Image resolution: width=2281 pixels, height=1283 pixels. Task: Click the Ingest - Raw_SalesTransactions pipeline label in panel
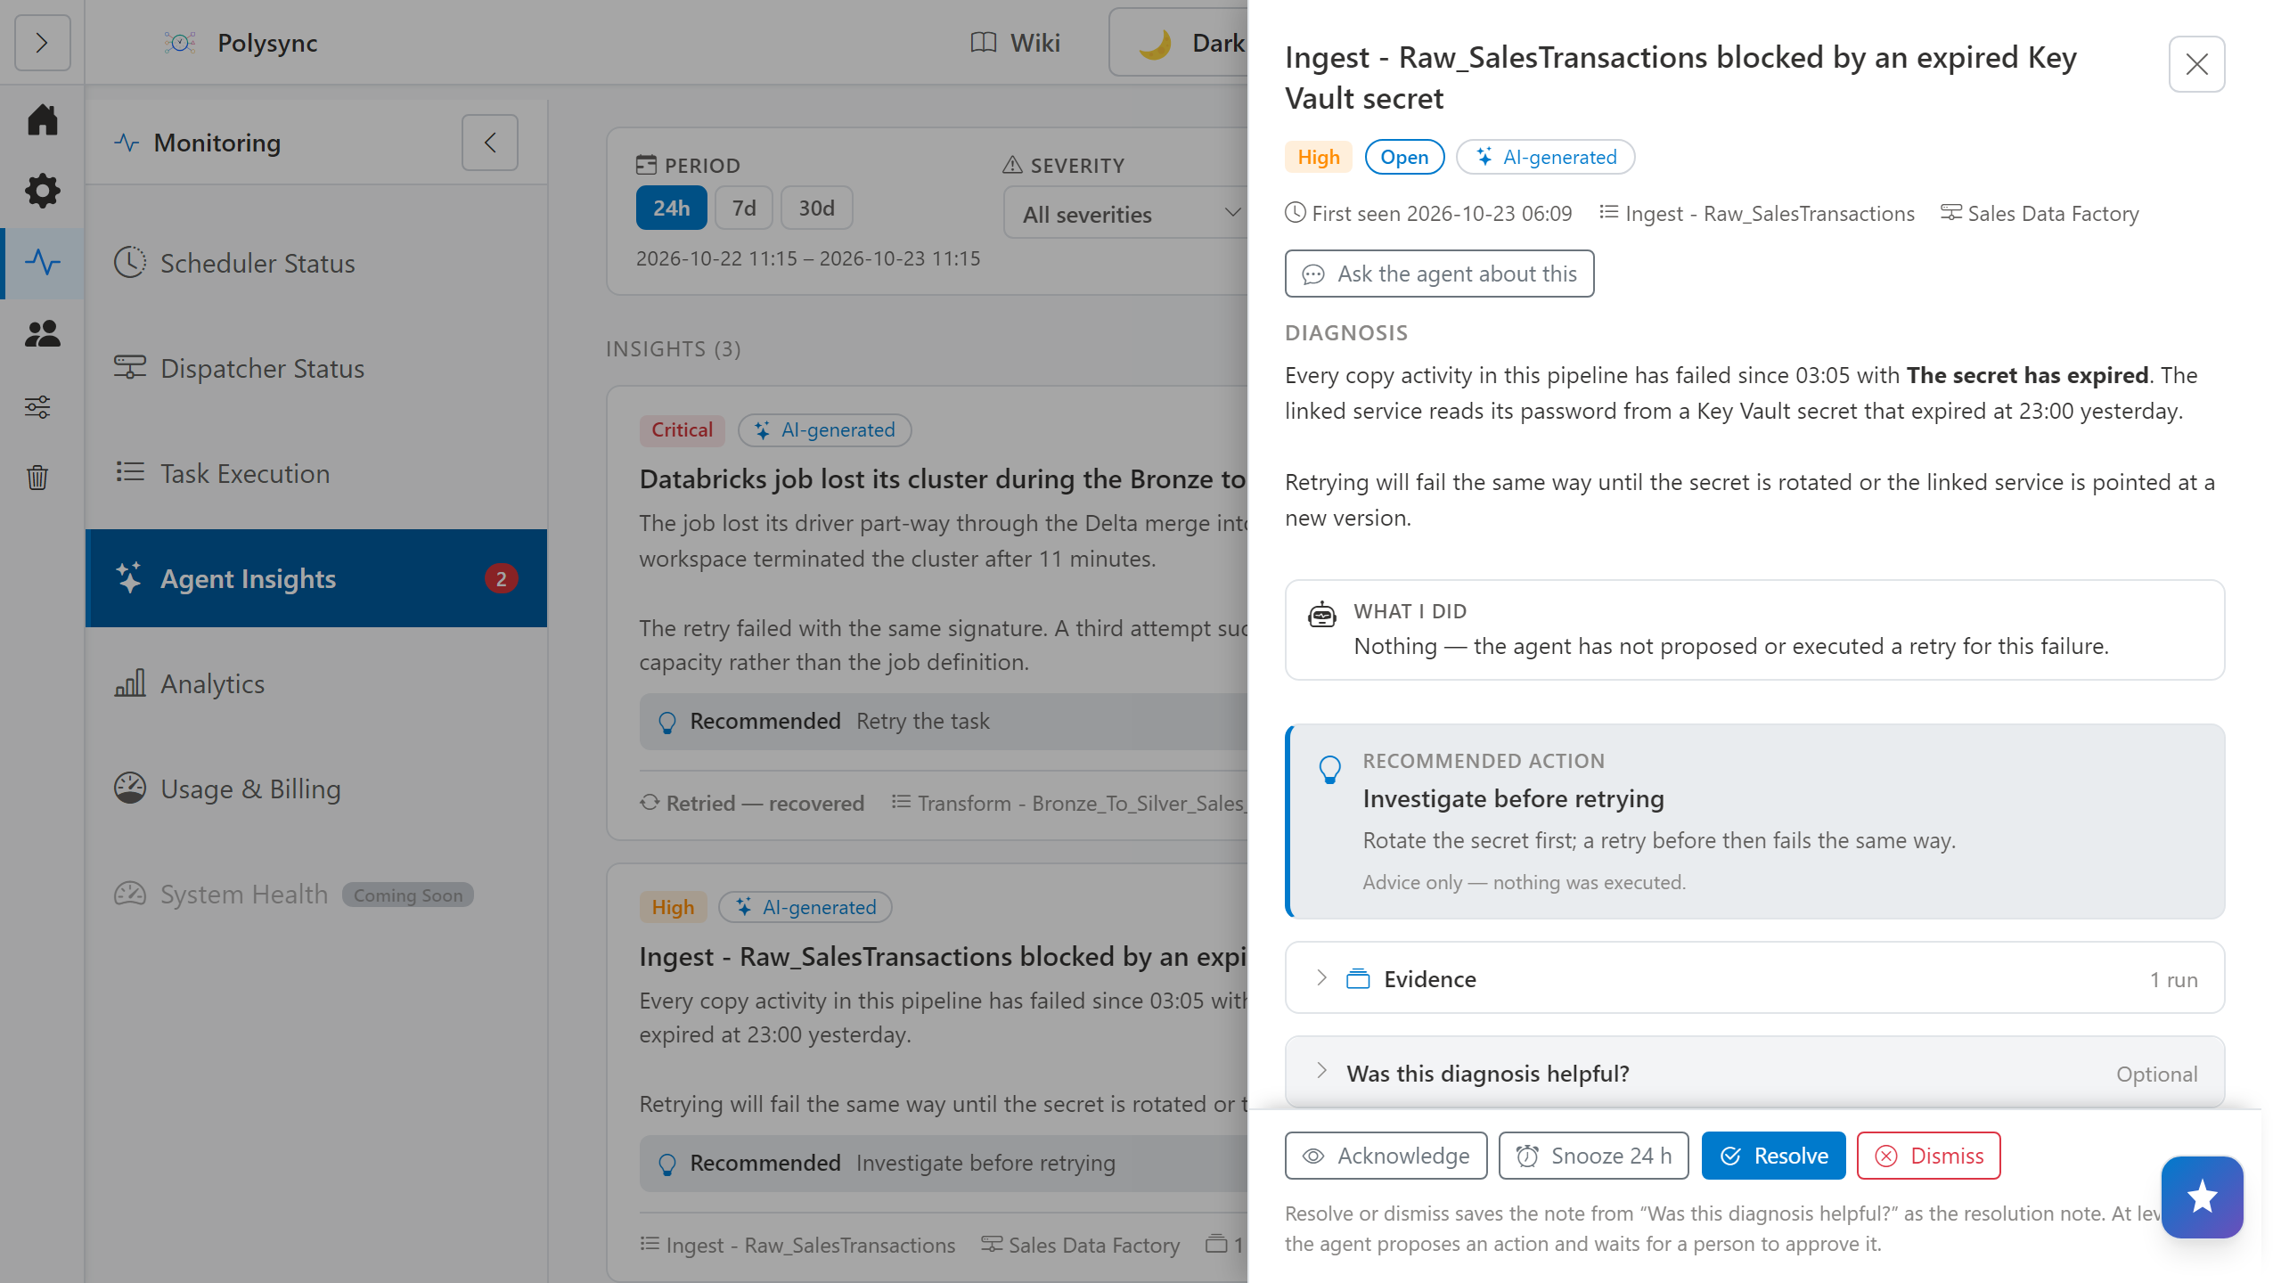(1756, 214)
